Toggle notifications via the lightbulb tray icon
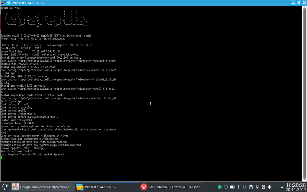The width and height of the screenshot is (307, 192). click(257, 187)
